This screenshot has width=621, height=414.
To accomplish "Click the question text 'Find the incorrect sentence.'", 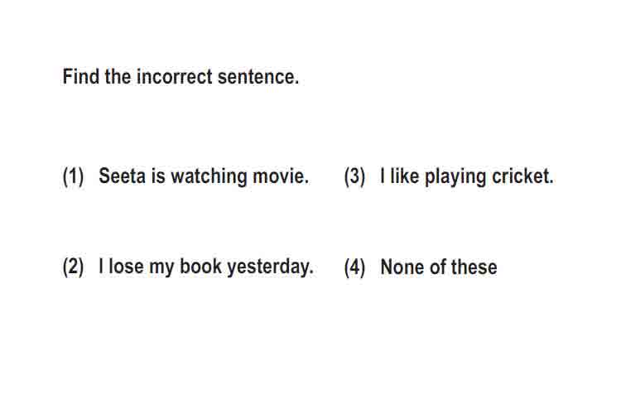I will tap(181, 76).
